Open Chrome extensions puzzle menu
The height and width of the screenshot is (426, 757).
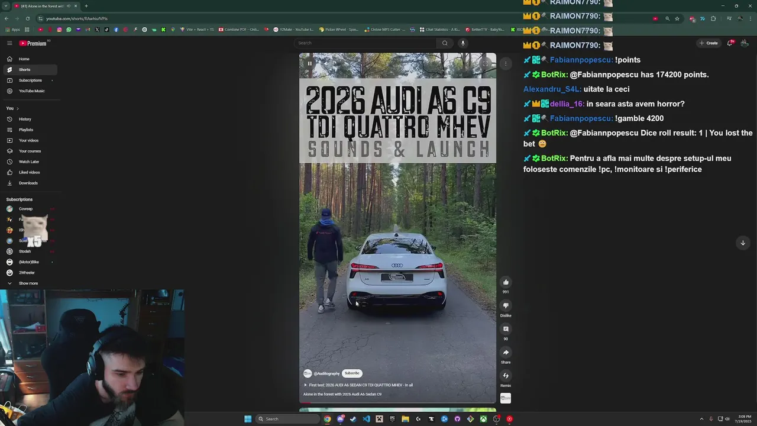click(x=713, y=18)
